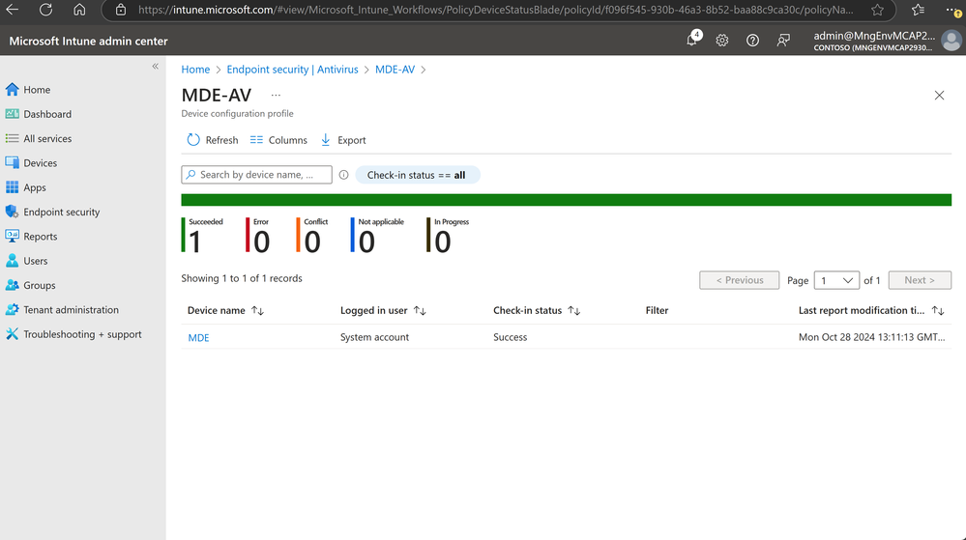Click the Success status cell
Viewport: 966px width, 540px height.
coord(511,337)
